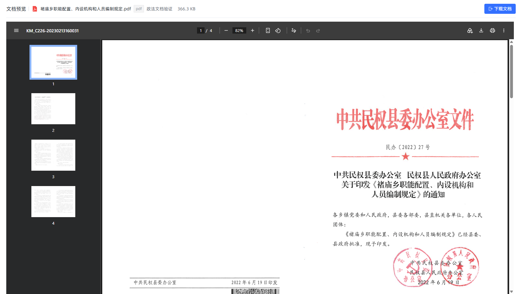Screen dimensions: 522x294
Task: Click the undo arrow icon
Action: tap(308, 30)
